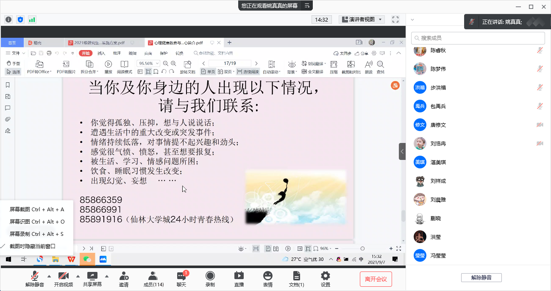Expand audio options arrow beside microphone
Screen dimensions: 551x291
[49, 276]
